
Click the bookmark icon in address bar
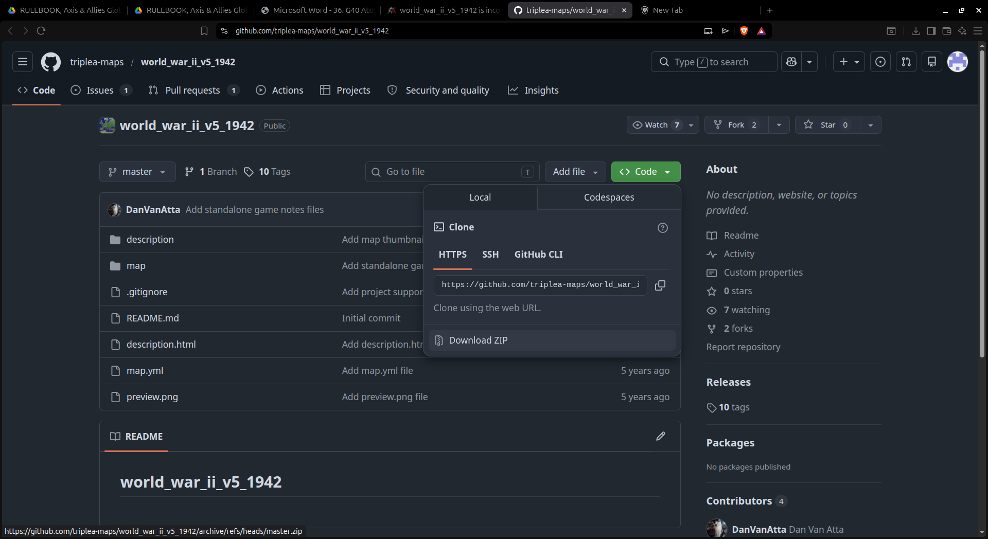[204, 31]
